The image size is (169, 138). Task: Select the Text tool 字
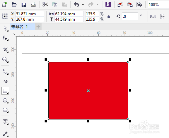click(x=5, y=122)
